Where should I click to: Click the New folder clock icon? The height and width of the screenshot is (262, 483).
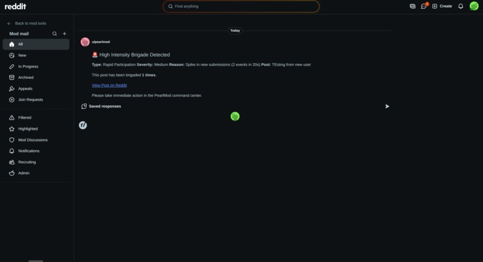coord(12,56)
